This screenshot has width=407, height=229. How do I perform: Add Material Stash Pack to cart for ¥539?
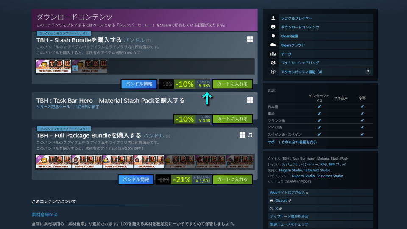[232, 119]
